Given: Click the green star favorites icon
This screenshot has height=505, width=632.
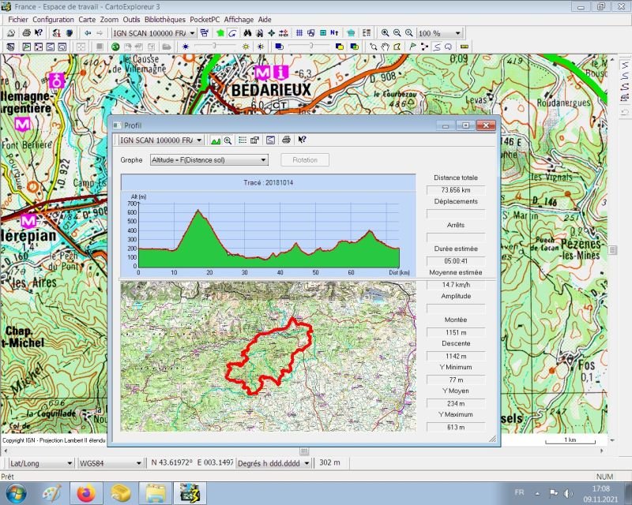Looking at the screenshot, I should pos(220,33).
